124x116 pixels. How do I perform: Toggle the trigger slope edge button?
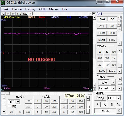click(x=113, y=82)
